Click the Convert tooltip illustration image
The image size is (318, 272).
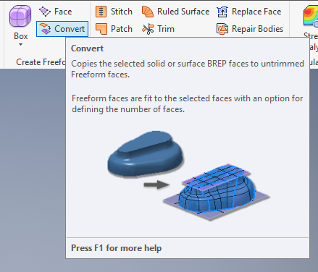[x=188, y=176]
